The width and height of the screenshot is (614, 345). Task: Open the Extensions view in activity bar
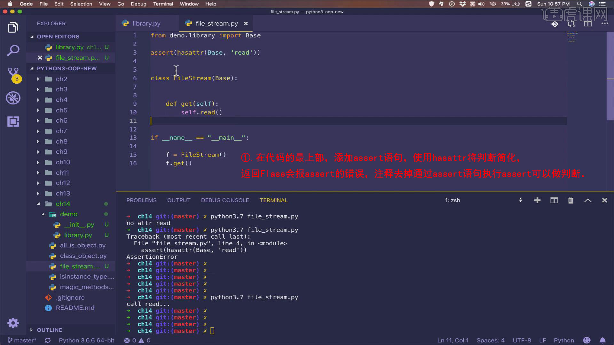coord(13,121)
